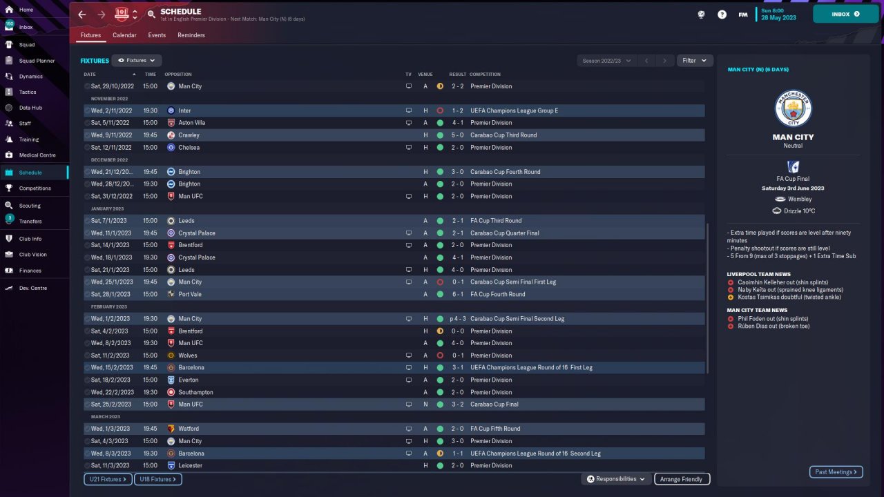Screen dimensions: 884x497
Task: Open Squad Planner sidebar icon
Action: point(9,61)
